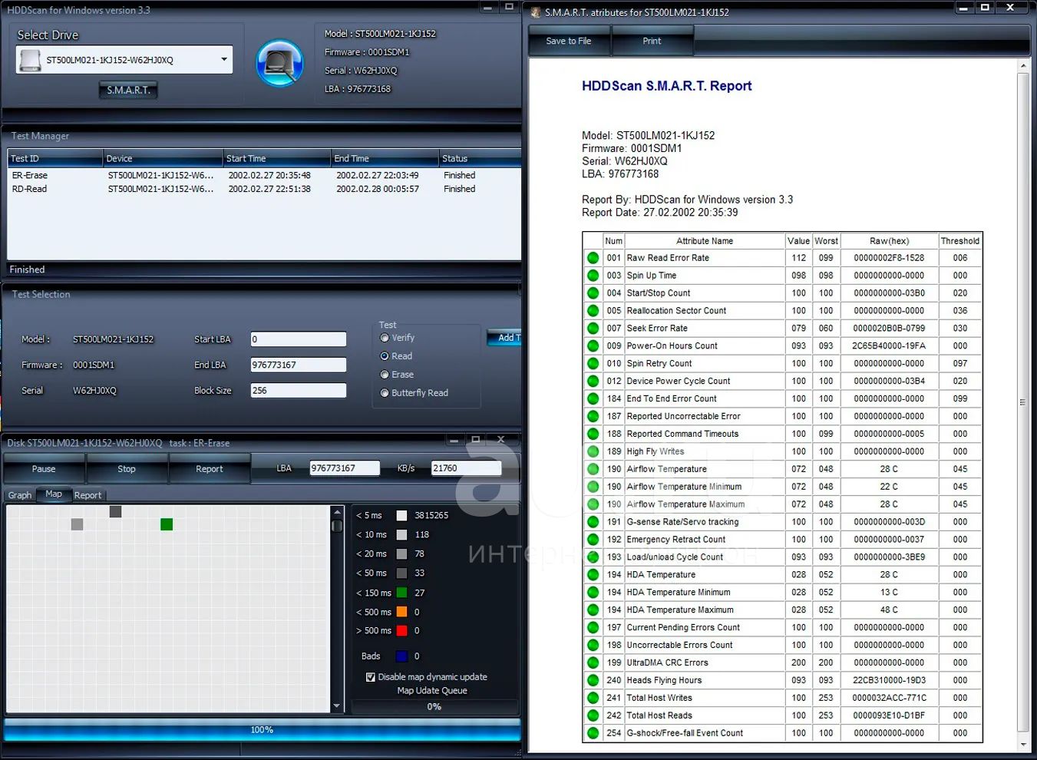Screen dimensions: 1037x760
Task: Switch to the Graph tab
Action: coord(20,495)
